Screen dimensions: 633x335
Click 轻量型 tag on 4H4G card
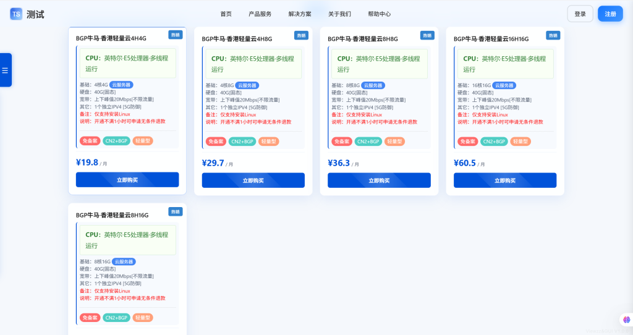[143, 141]
